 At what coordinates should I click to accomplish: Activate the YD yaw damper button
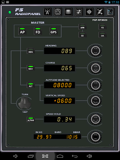[102, 27]
